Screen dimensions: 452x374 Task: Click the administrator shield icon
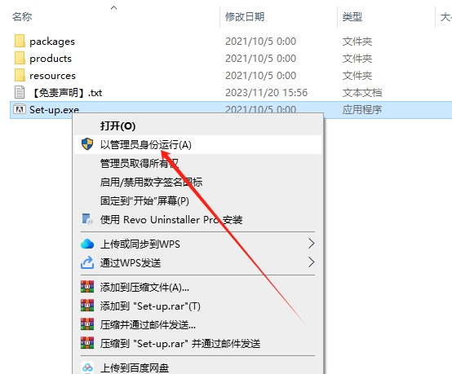click(x=87, y=144)
